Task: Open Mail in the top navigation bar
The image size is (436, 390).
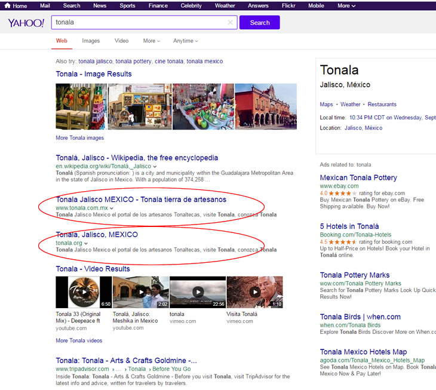Action: [45, 5]
